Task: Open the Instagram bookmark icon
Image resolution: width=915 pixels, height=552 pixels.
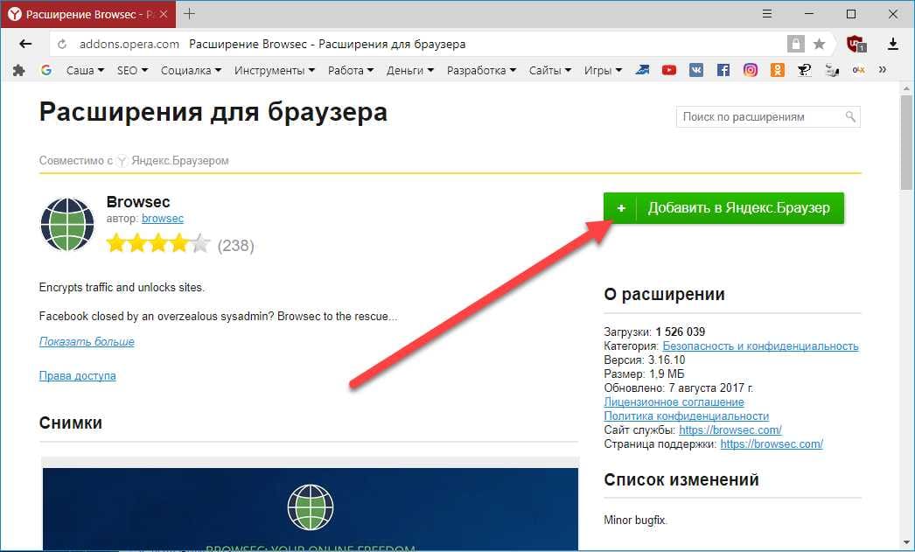Action: [x=751, y=70]
